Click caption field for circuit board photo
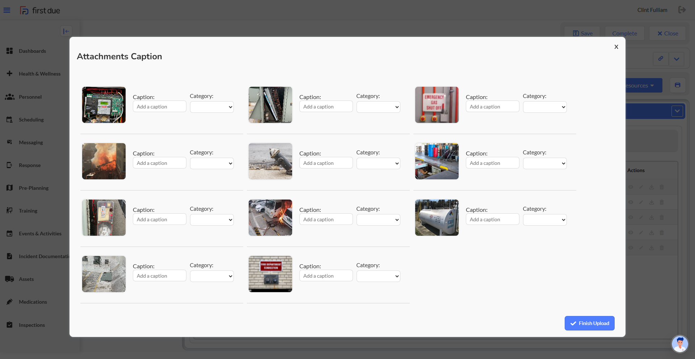This screenshot has width=695, height=359. click(x=159, y=107)
